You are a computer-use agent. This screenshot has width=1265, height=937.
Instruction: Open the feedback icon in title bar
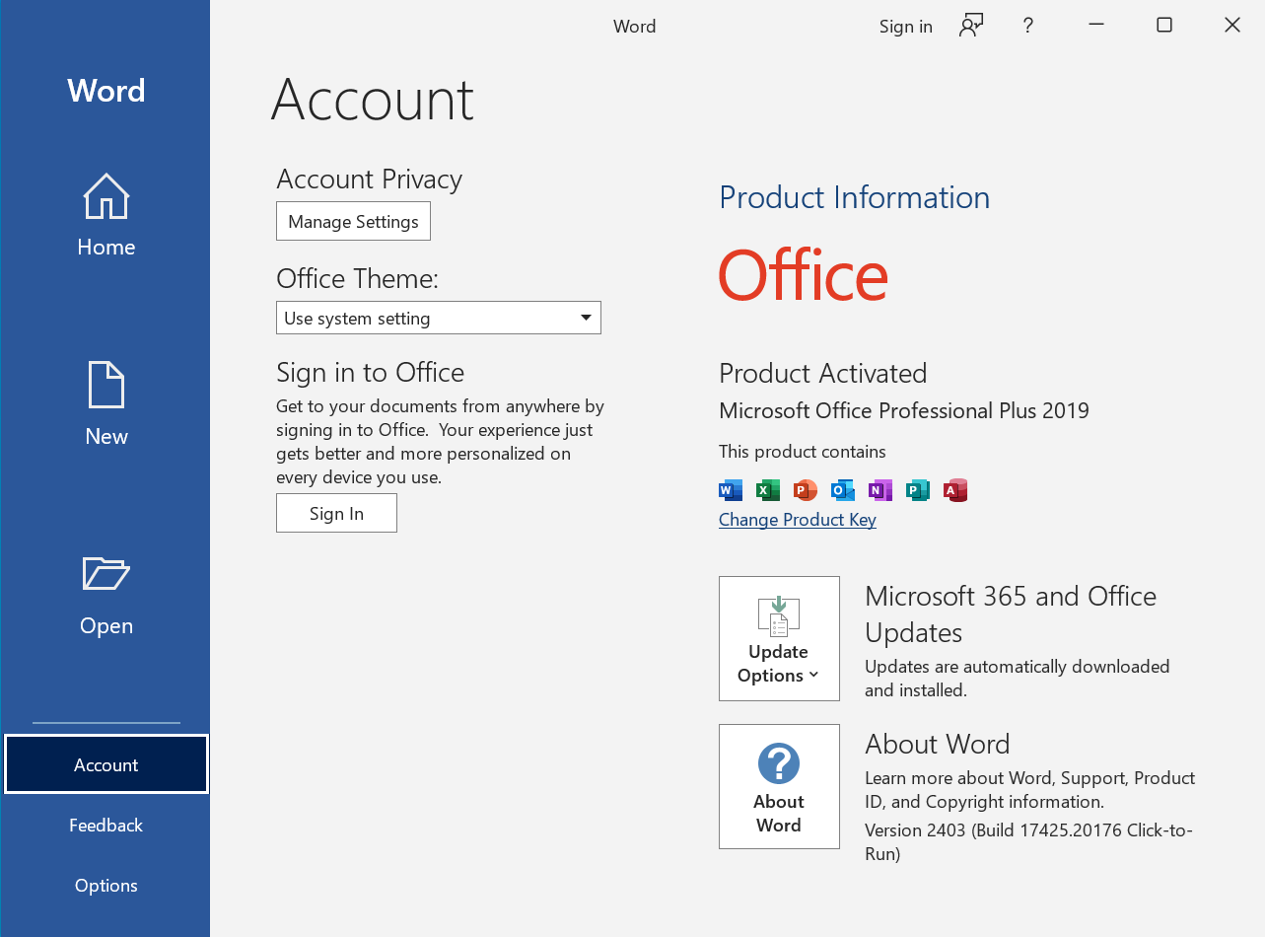pyautogui.click(x=971, y=27)
